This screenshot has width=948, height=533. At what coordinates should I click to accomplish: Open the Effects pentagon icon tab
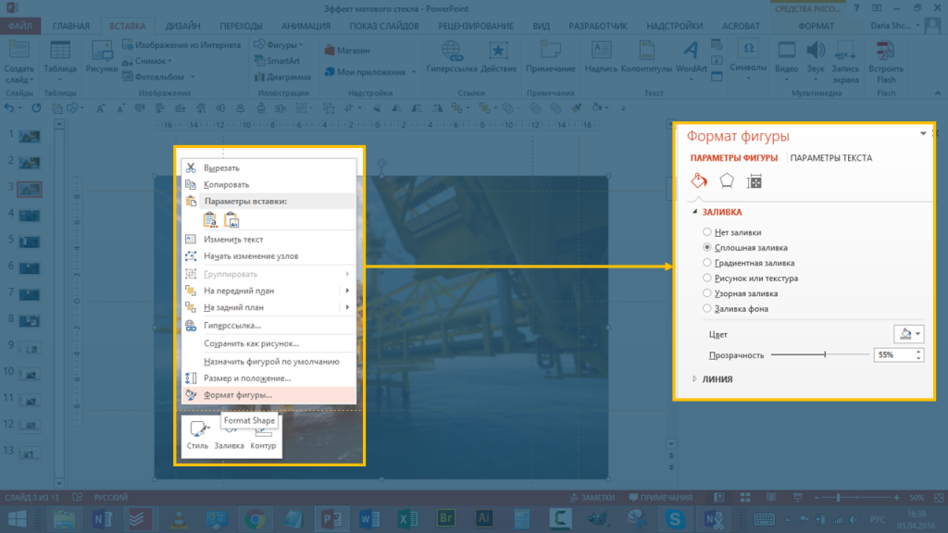pos(728,181)
